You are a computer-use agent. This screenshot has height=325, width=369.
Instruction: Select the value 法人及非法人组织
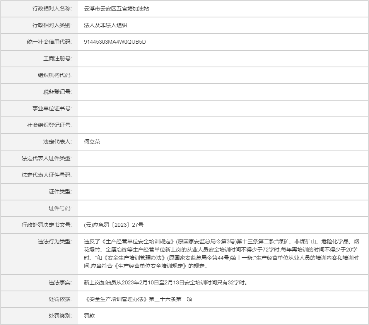click(x=106, y=25)
